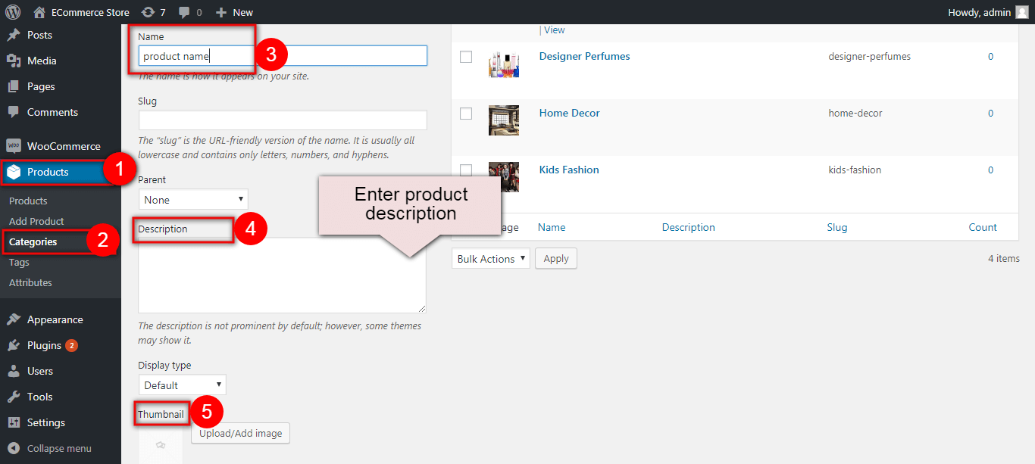Tick the Home Decor category checkbox
1035x464 pixels.
click(466, 114)
